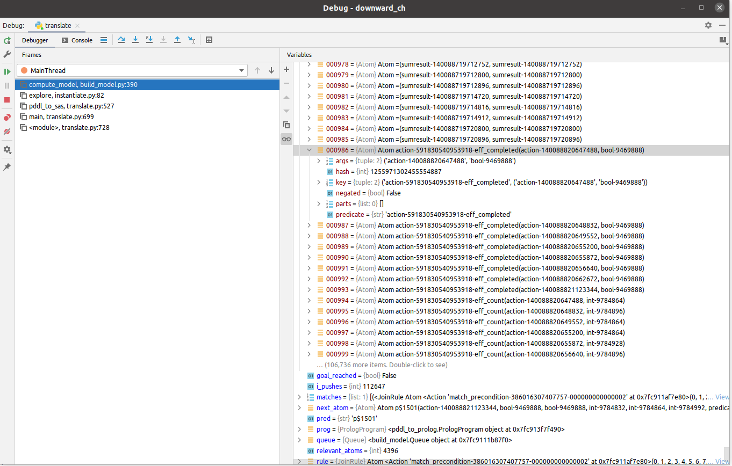Click Step Into My Code icon
Screen dimensions: 732x466
click(x=149, y=40)
